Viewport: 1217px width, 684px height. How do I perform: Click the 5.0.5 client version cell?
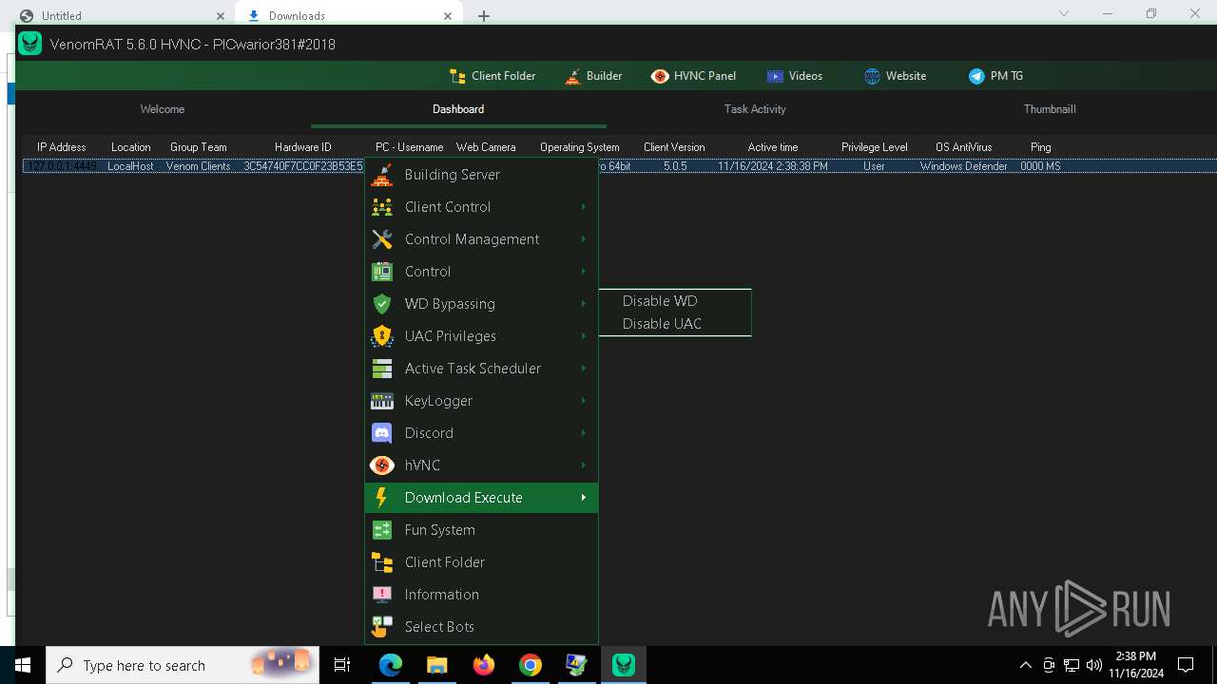coord(675,166)
